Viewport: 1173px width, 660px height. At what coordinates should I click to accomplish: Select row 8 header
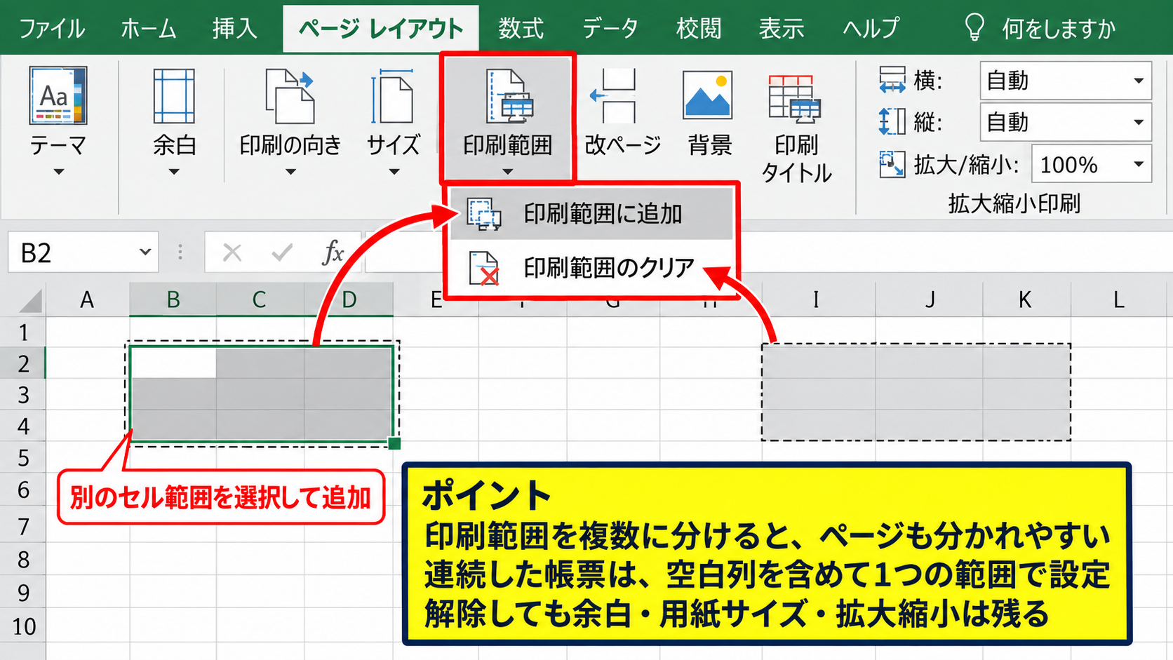(23, 560)
